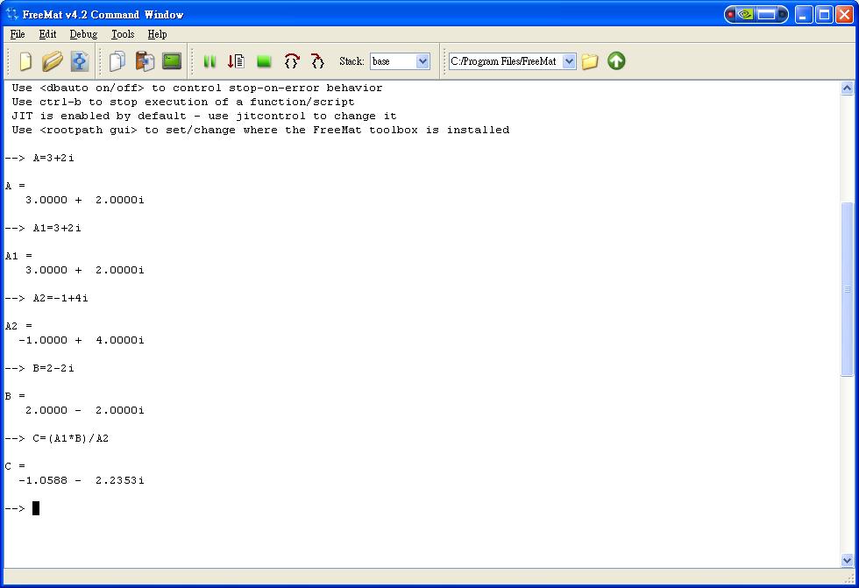This screenshot has height=588, width=859.
Task: Click the 'Use ctrl-b to stop execution' line
Action: 183,102
